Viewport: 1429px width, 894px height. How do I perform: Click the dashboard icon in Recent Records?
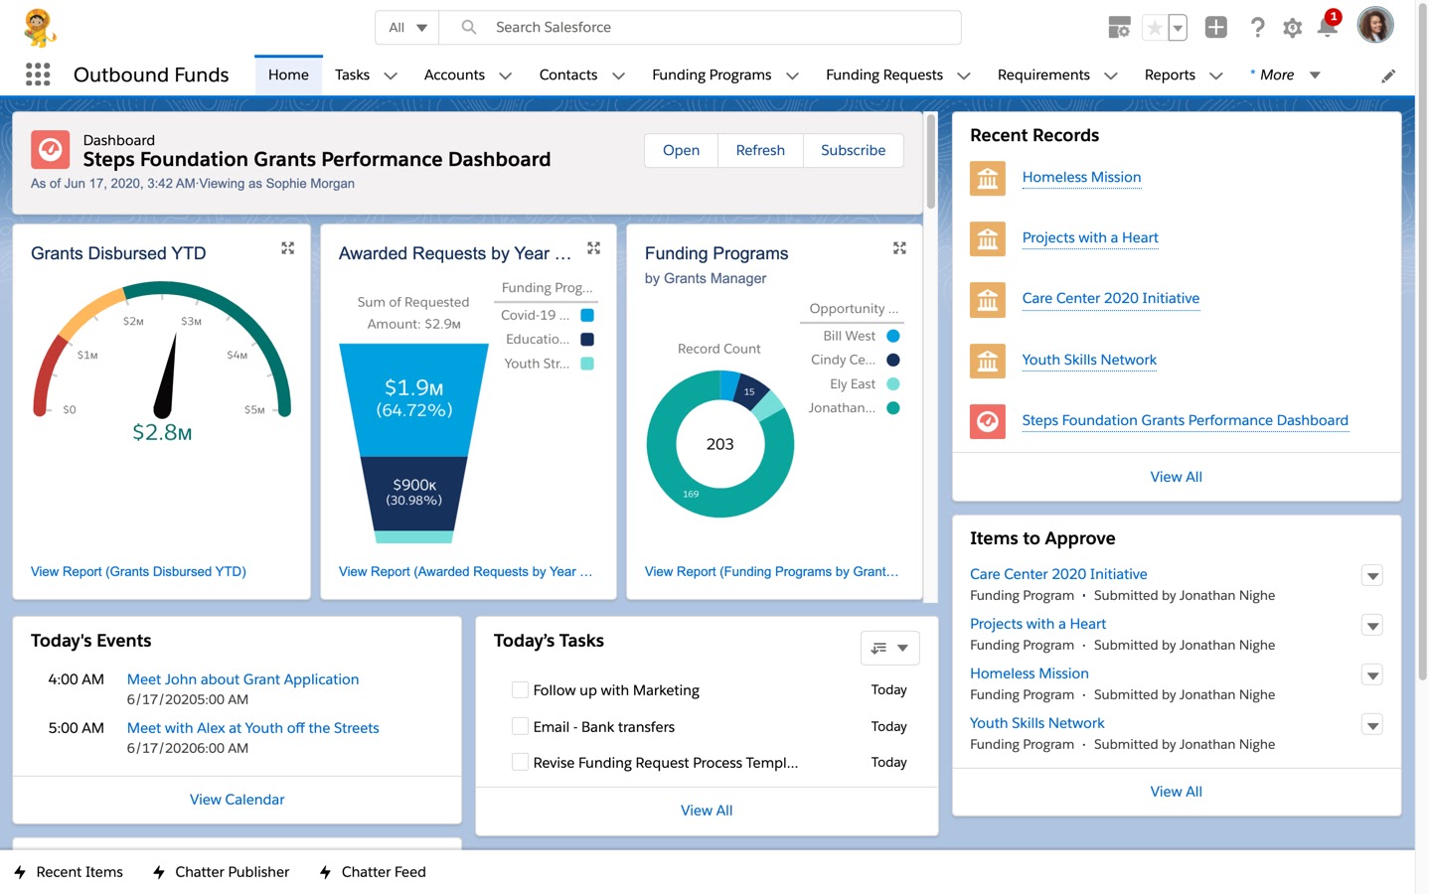pos(988,422)
